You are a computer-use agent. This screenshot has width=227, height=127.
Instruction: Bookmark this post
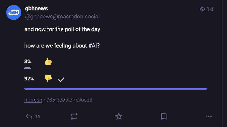(164, 116)
